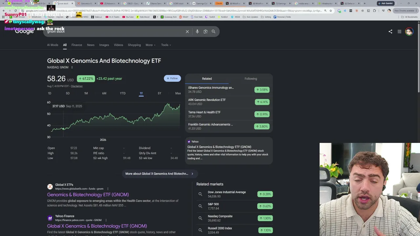Image resolution: width=420 pixels, height=236 pixels.
Task: Open the All Bookmarks folder
Action: (x=409, y=17)
